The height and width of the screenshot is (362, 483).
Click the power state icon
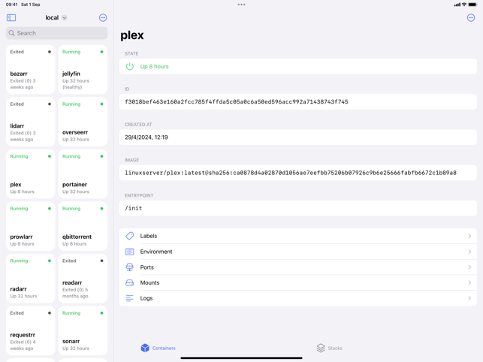click(130, 67)
